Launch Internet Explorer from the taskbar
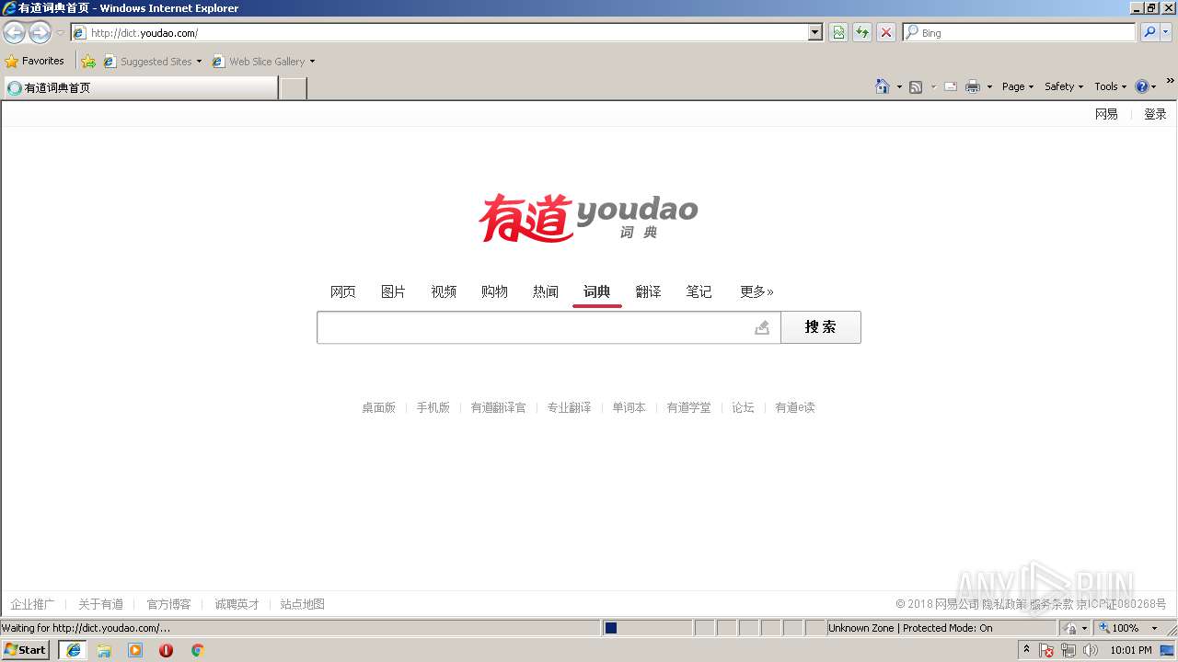Image resolution: width=1178 pixels, height=662 pixels. pyautogui.click(x=74, y=650)
